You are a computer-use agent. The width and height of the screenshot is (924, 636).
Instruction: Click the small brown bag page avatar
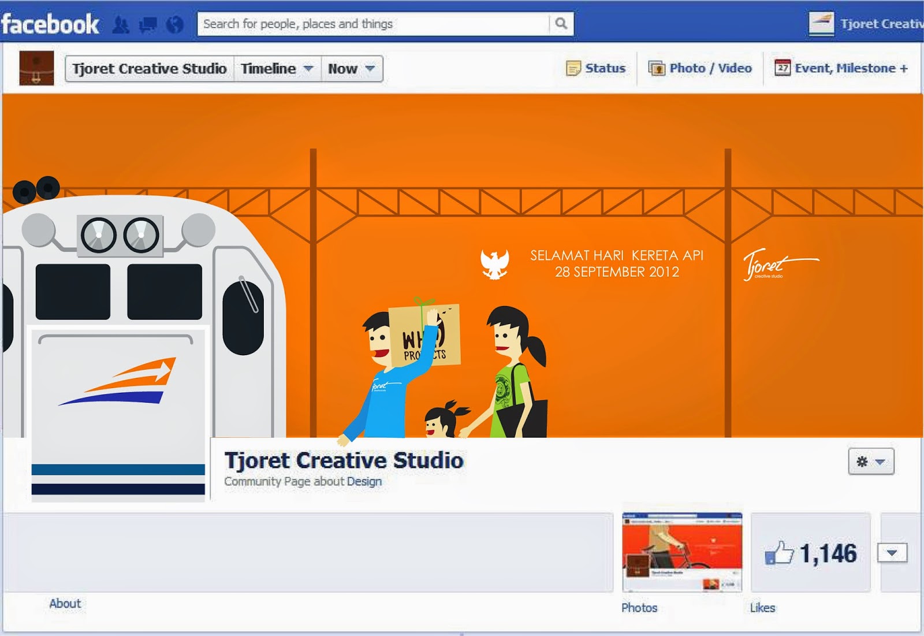click(x=36, y=68)
